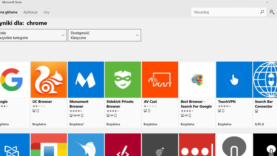Click the Search Bar Connector title
The image size is (277, 156).
click(264, 104)
